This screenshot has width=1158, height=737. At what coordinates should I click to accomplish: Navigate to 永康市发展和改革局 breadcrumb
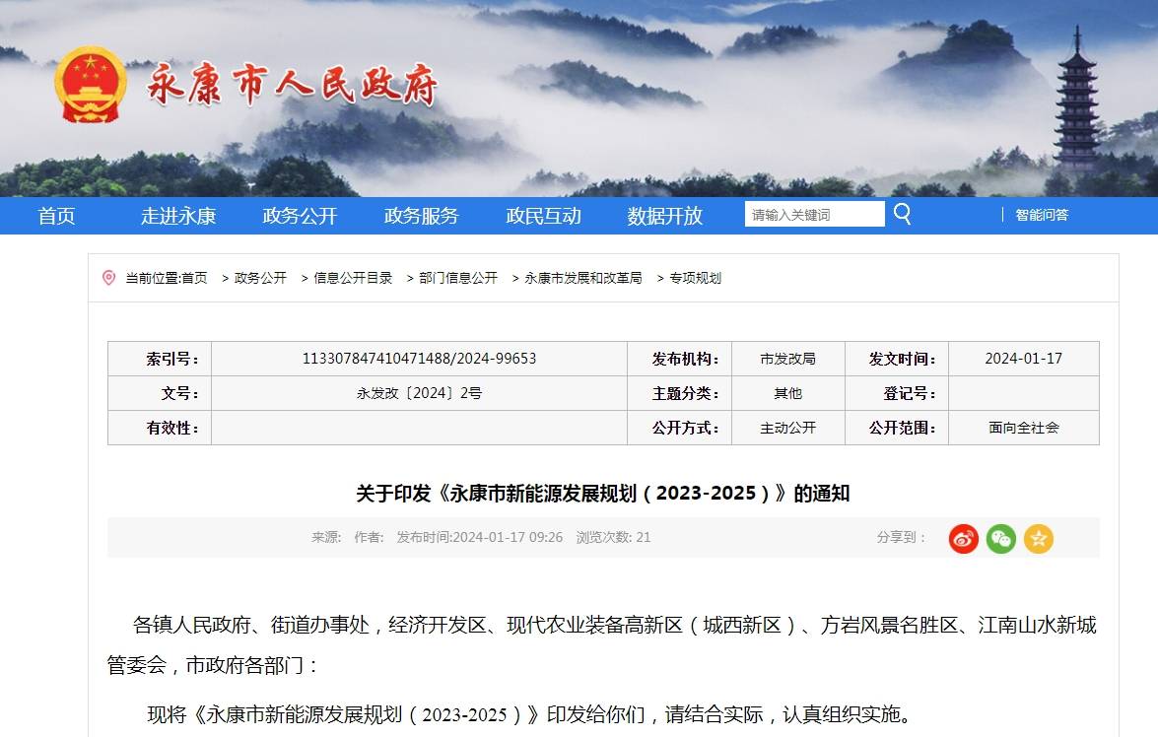click(x=582, y=278)
